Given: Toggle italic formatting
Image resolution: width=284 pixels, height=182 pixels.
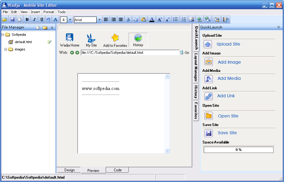Looking at the screenshot, I should [34, 20].
